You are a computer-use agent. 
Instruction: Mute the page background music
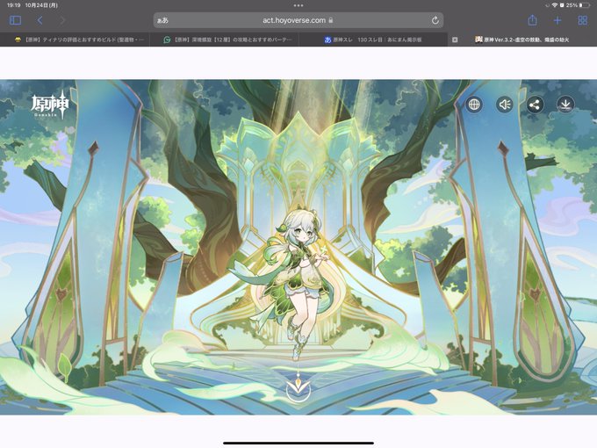(x=505, y=105)
